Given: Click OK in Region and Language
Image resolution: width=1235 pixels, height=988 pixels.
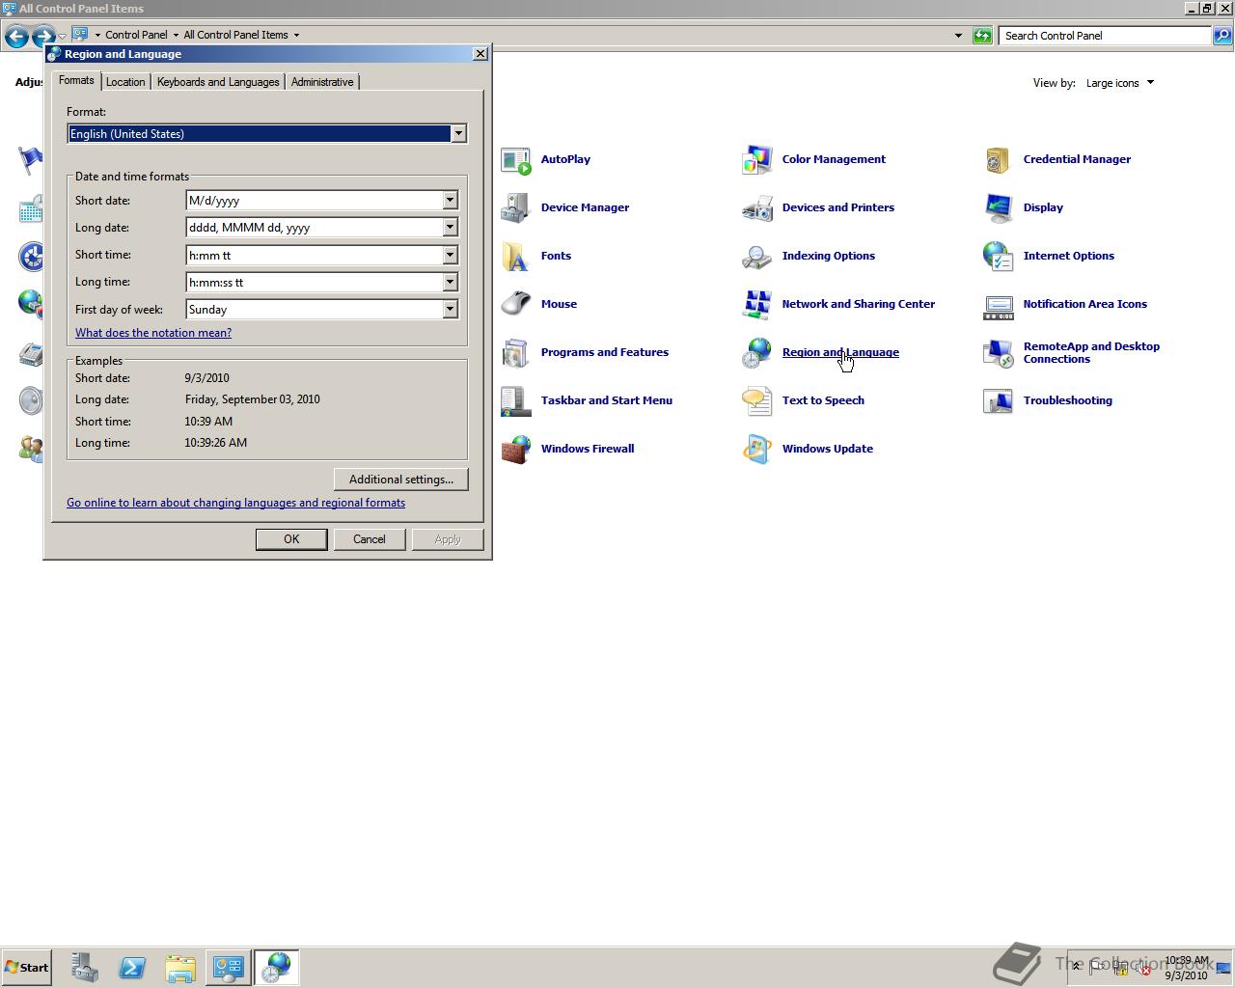Looking at the screenshot, I should pos(291,539).
